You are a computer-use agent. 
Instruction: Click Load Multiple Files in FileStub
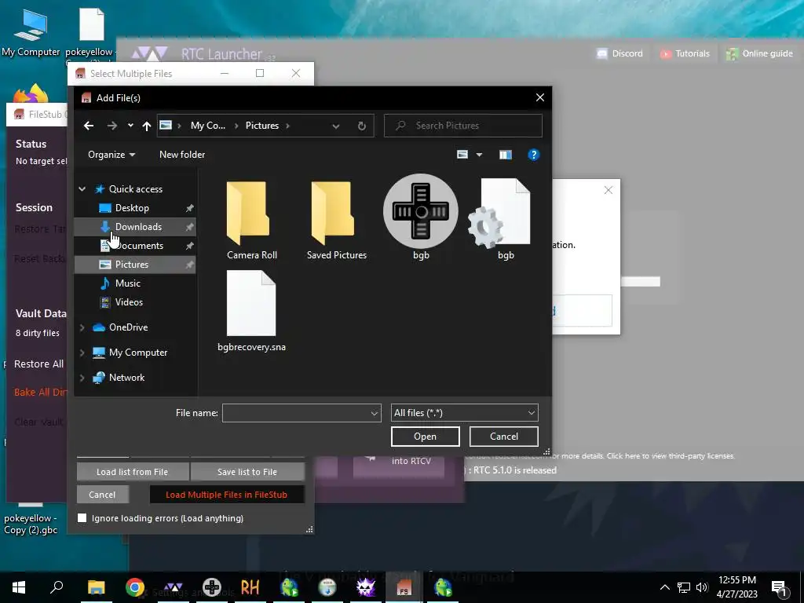click(x=226, y=495)
